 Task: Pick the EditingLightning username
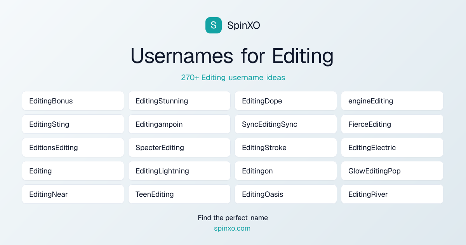(x=179, y=171)
